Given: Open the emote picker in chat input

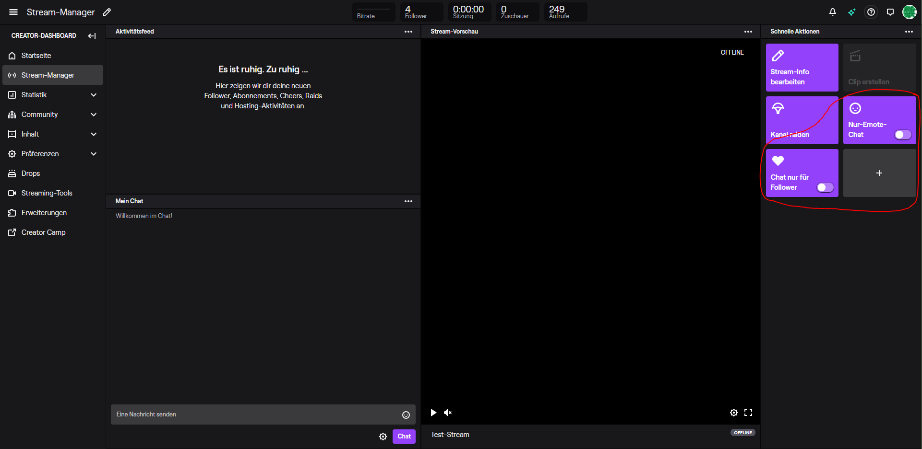Looking at the screenshot, I should (x=406, y=415).
